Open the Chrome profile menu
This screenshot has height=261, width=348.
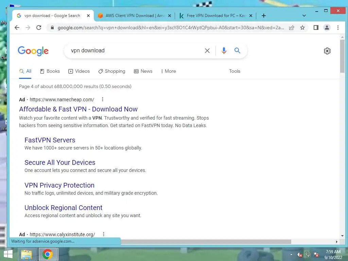coord(327,28)
